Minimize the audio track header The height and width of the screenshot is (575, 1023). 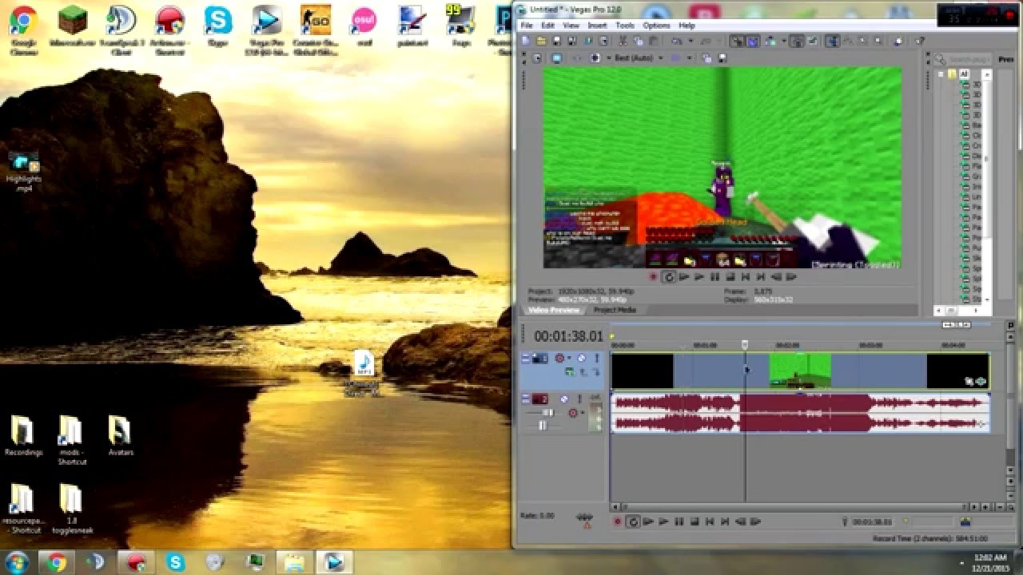coord(526,398)
